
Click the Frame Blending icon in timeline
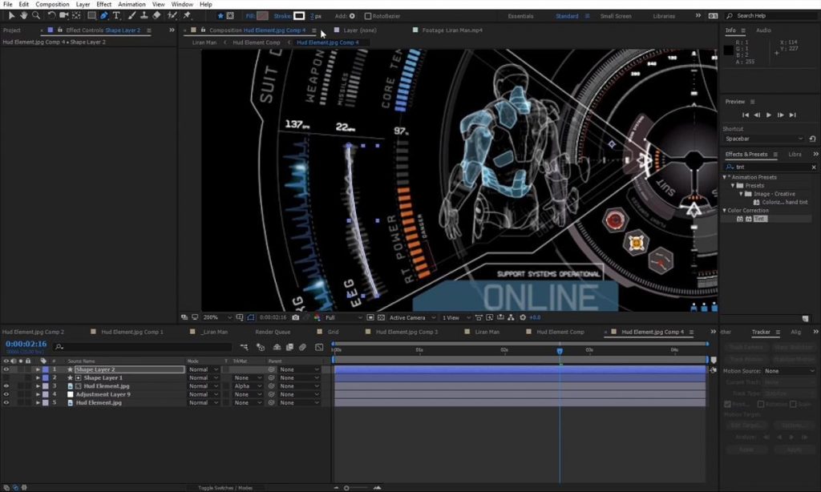click(x=289, y=347)
